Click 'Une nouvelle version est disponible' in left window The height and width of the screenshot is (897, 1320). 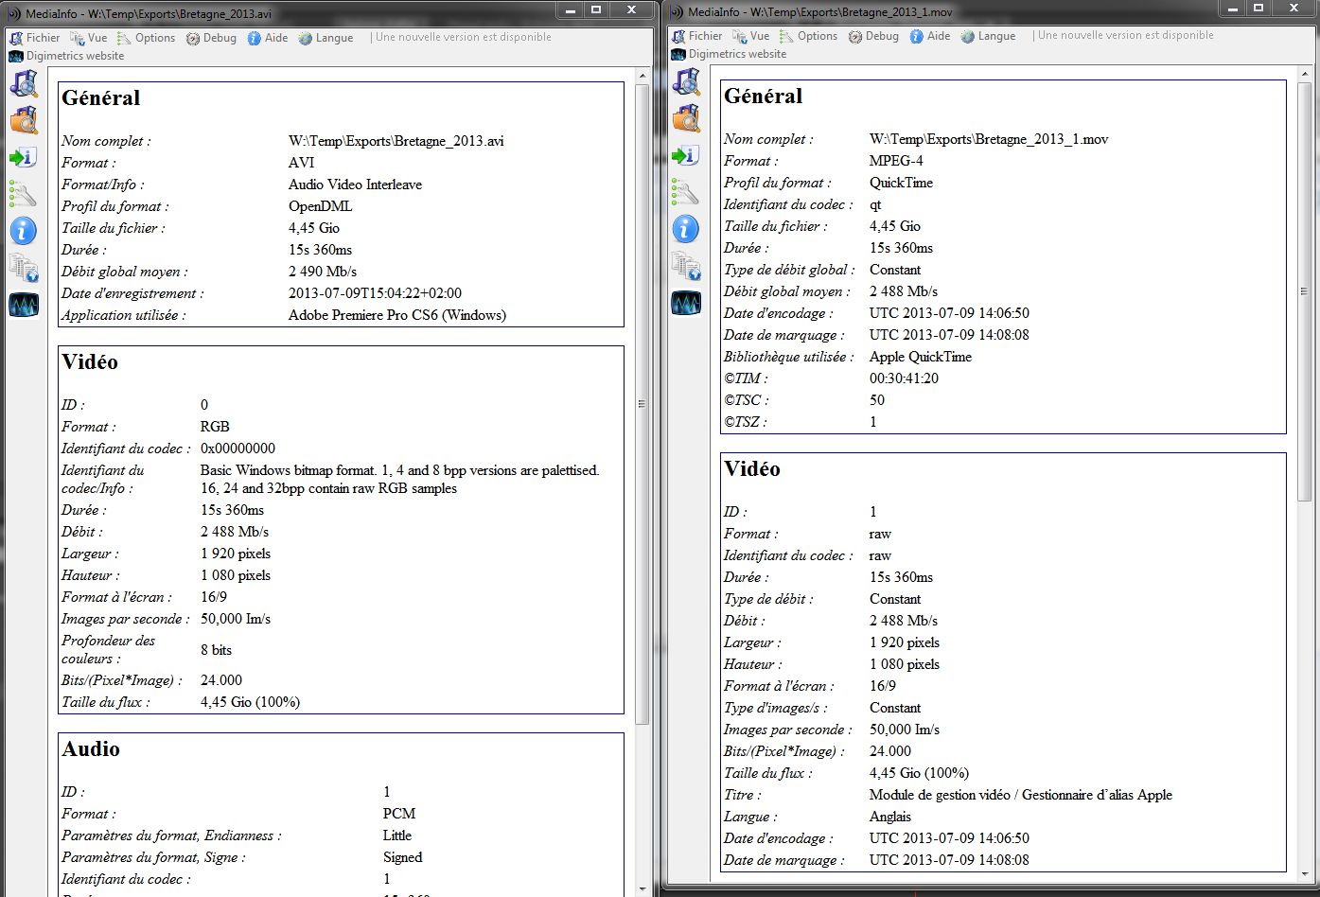click(464, 37)
